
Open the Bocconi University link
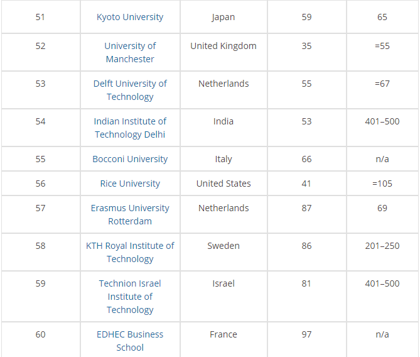pos(130,159)
